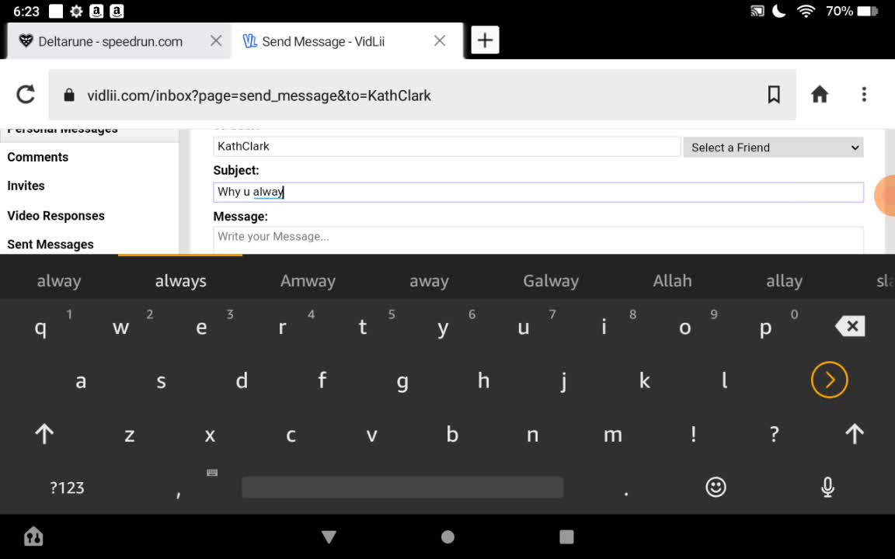Focus the Write your Message text area
Viewport: 895px width, 559px height.
tap(538, 240)
